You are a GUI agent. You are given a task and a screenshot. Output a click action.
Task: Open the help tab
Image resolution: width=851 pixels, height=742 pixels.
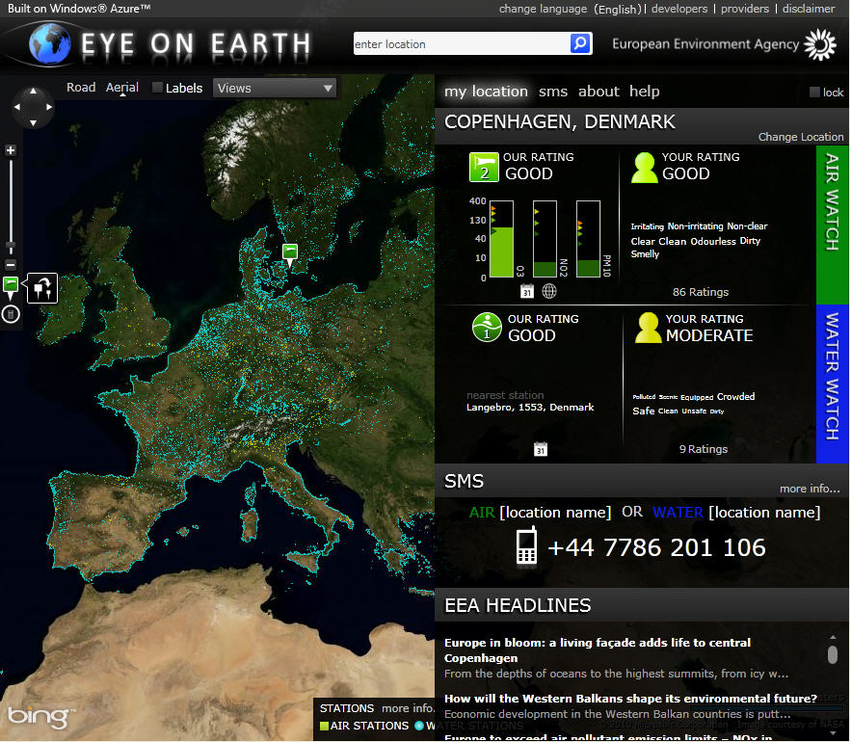pyautogui.click(x=645, y=92)
